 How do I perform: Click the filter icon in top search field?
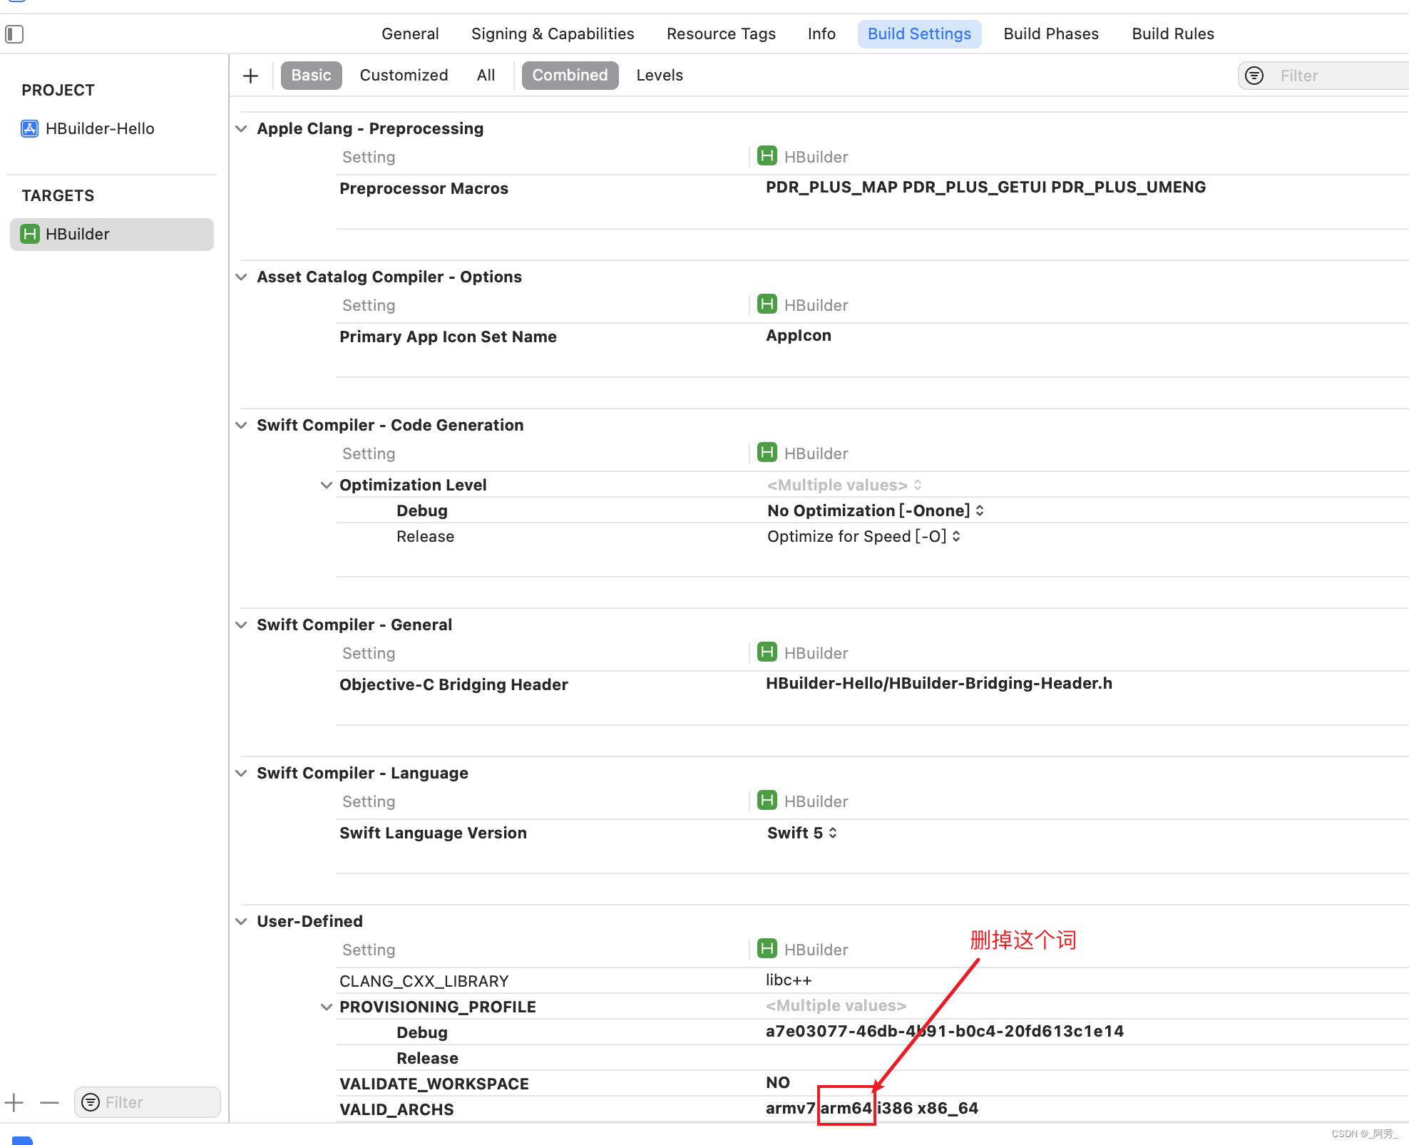1254,76
